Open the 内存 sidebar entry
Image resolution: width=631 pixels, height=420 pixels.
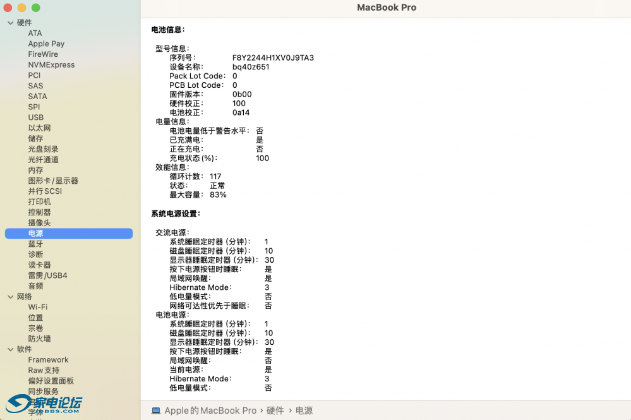coord(35,170)
